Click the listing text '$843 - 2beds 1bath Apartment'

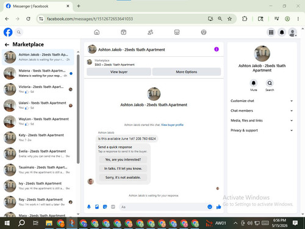[115, 65]
